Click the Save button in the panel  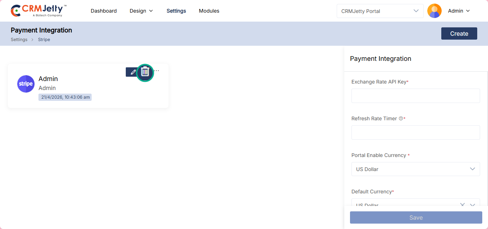click(x=416, y=217)
